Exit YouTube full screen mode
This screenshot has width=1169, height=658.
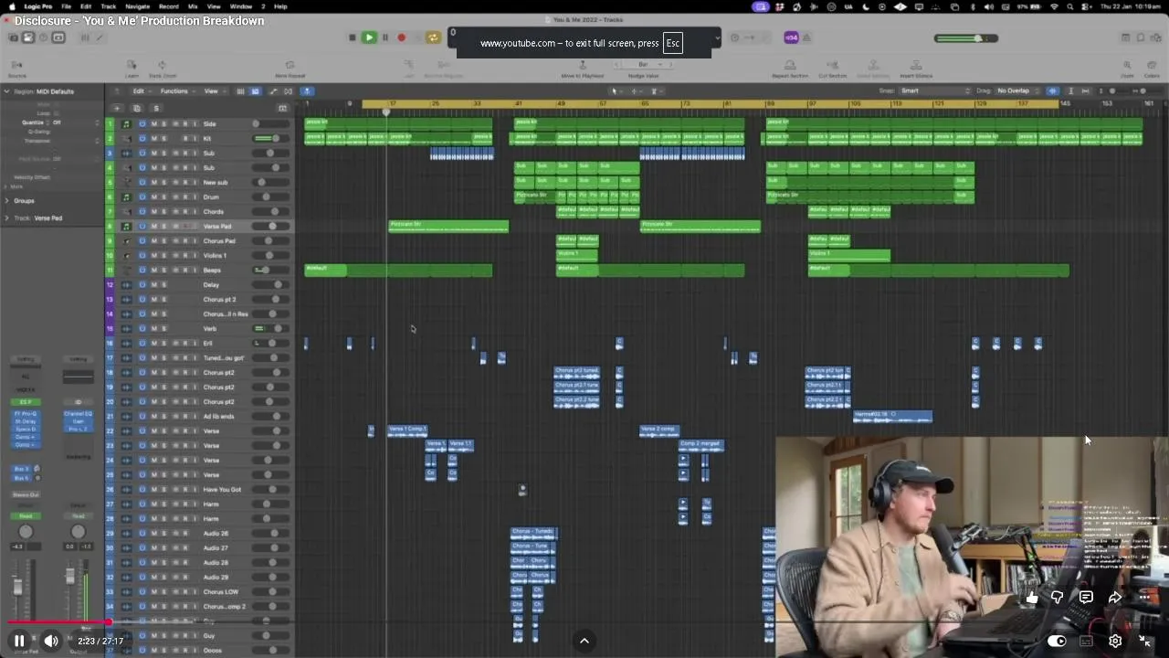click(x=1145, y=642)
